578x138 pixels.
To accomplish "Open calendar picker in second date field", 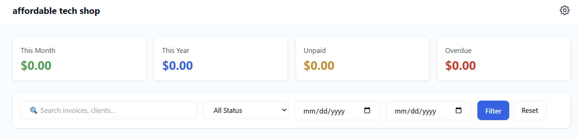I will tap(458, 110).
